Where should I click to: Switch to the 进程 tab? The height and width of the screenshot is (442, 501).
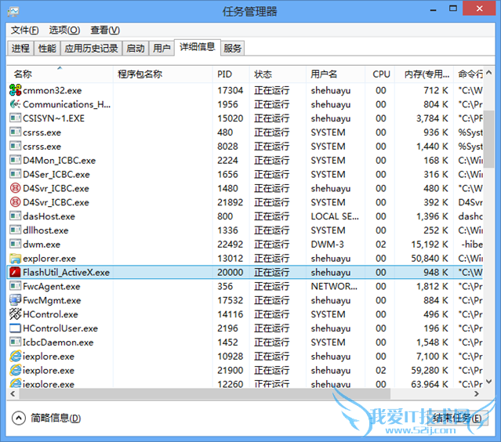click(20, 49)
